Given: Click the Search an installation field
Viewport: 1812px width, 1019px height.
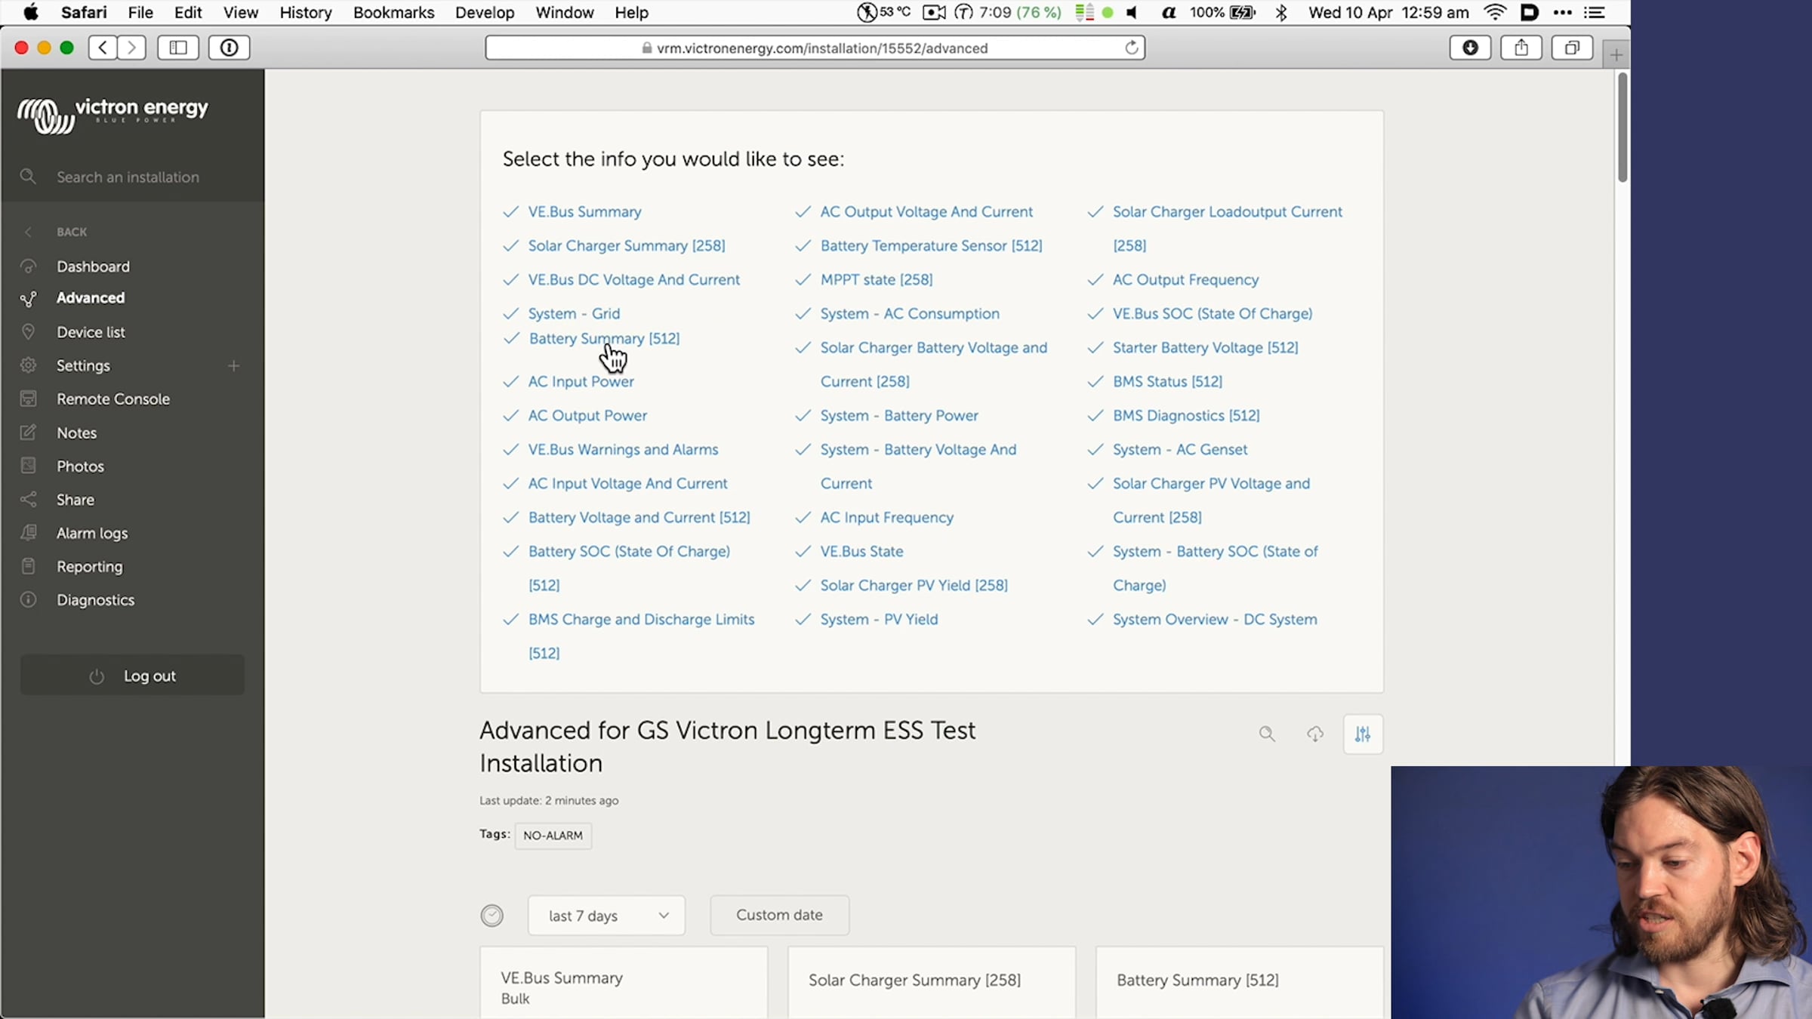Looking at the screenshot, I should (x=128, y=177).
